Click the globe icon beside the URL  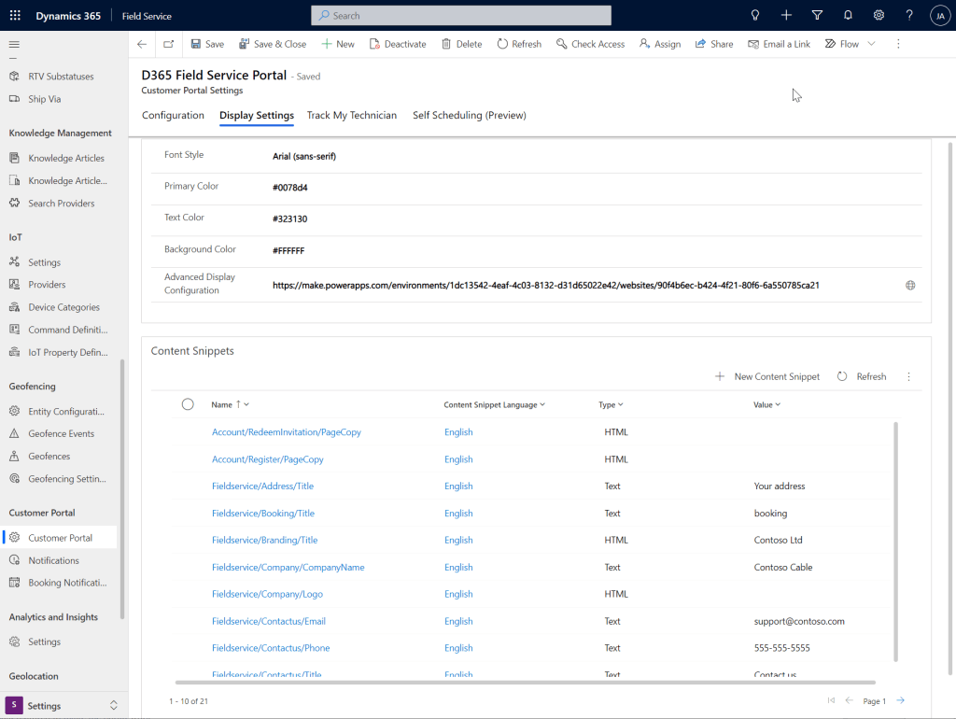[910, 285]
